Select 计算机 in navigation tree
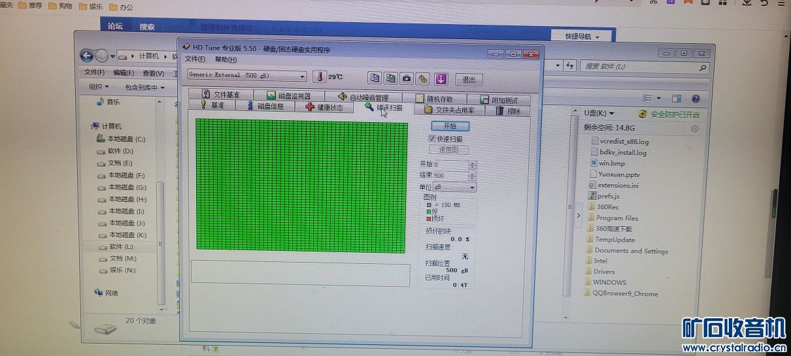 click(107, 126)
